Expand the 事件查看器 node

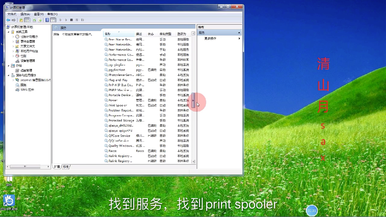point(13,42)
